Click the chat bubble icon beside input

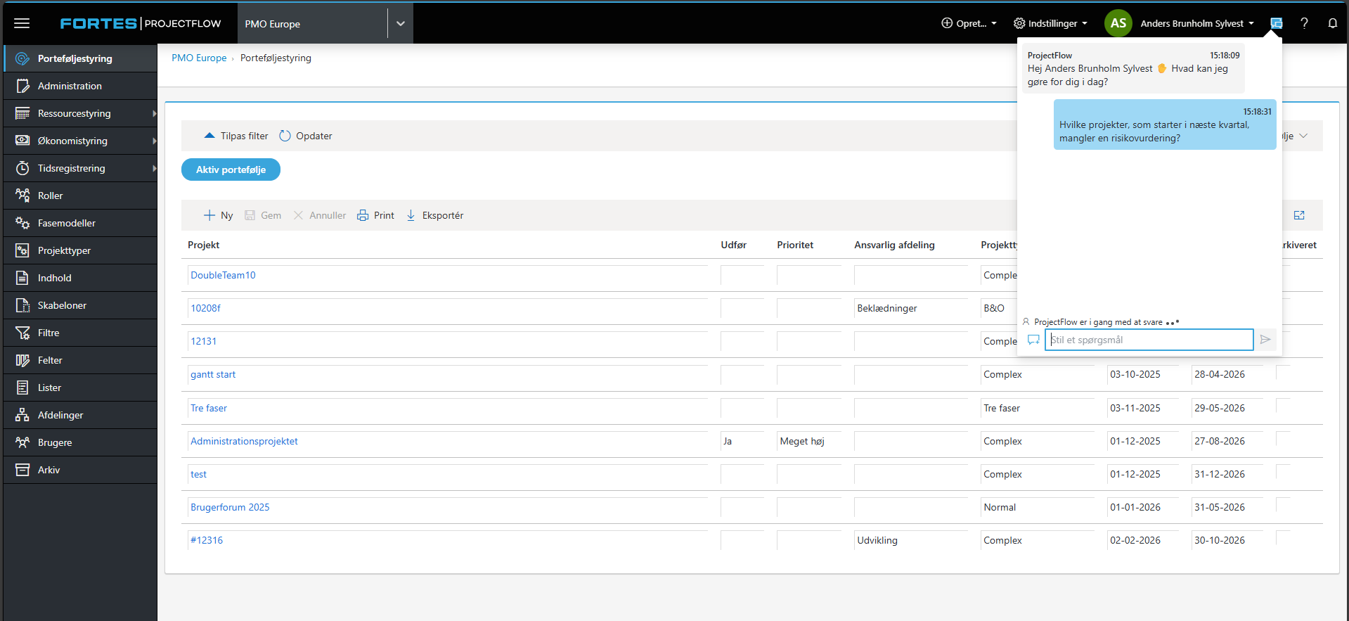[x=1033, y=340]
